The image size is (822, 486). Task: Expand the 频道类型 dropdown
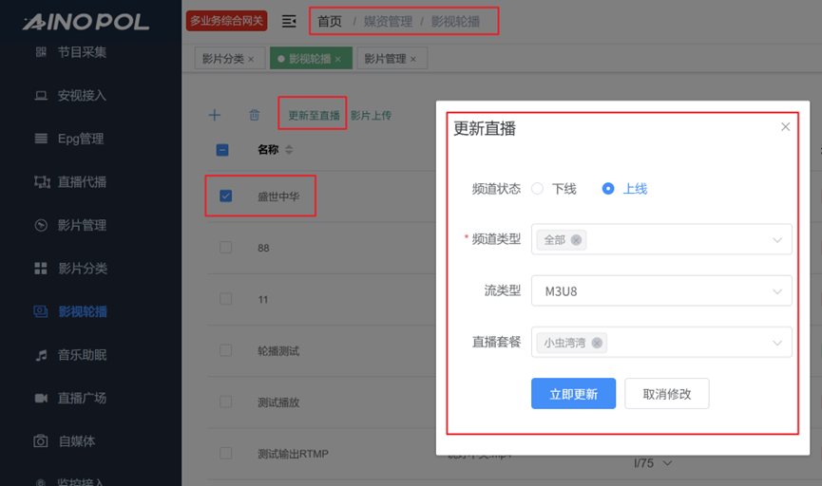pos(777,240)
